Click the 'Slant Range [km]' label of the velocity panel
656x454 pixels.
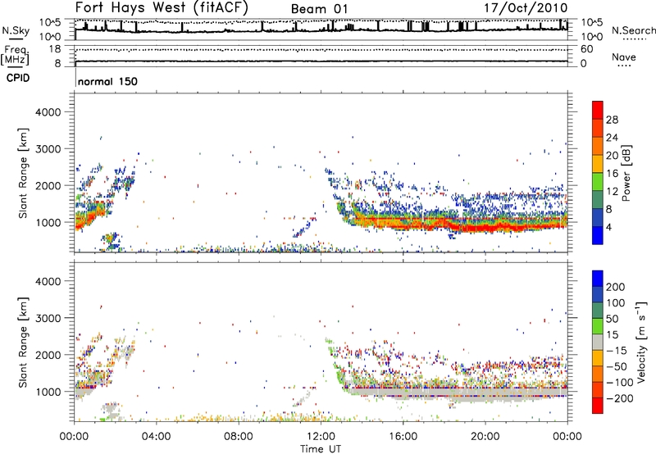pos(24,343)
